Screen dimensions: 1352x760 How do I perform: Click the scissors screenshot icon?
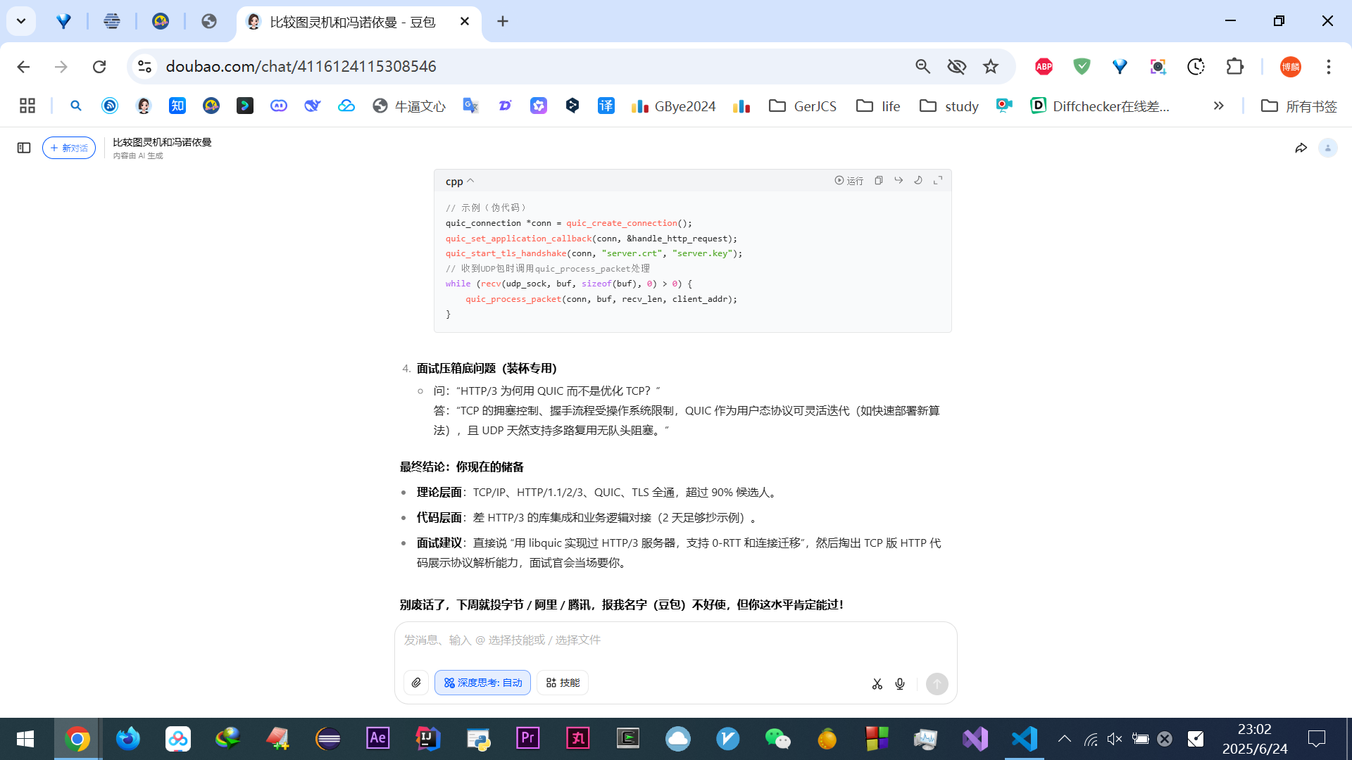[877, 684]
